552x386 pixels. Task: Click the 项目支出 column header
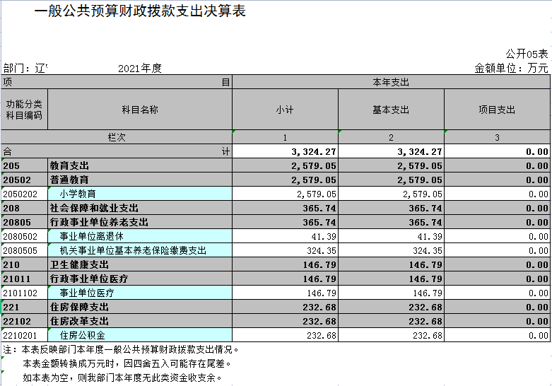[497, 109]
